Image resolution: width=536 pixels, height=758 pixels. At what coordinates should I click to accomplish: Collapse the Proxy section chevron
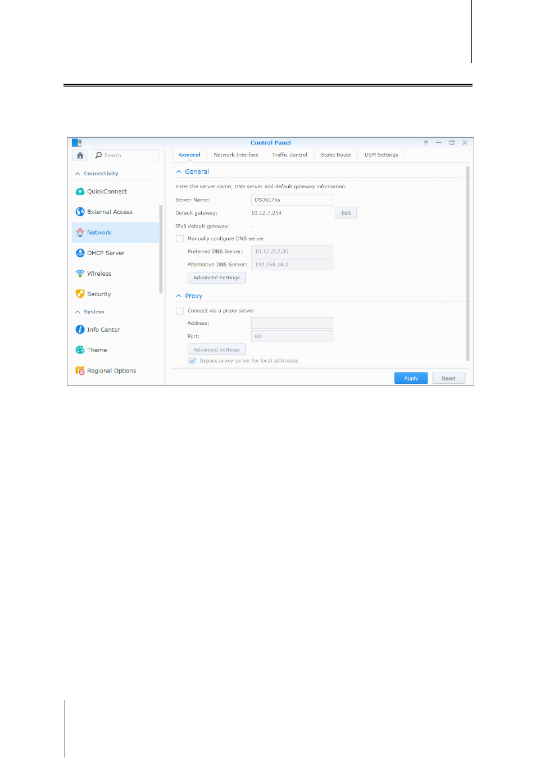point(179,296)
